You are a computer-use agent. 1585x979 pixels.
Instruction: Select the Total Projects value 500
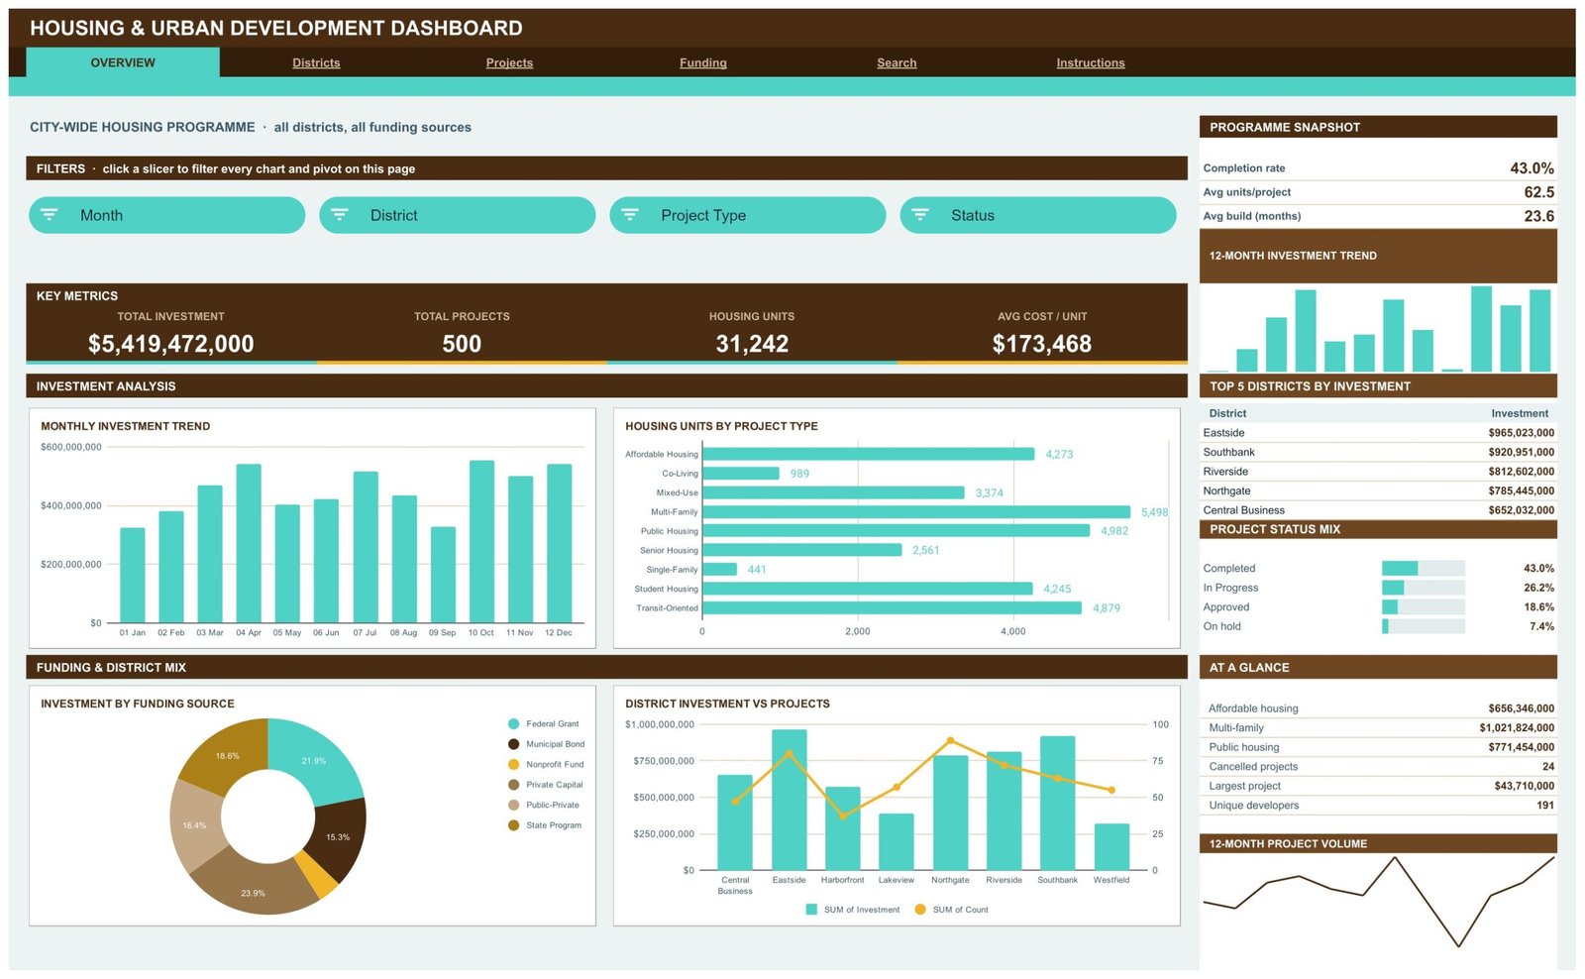click(462, 344)
